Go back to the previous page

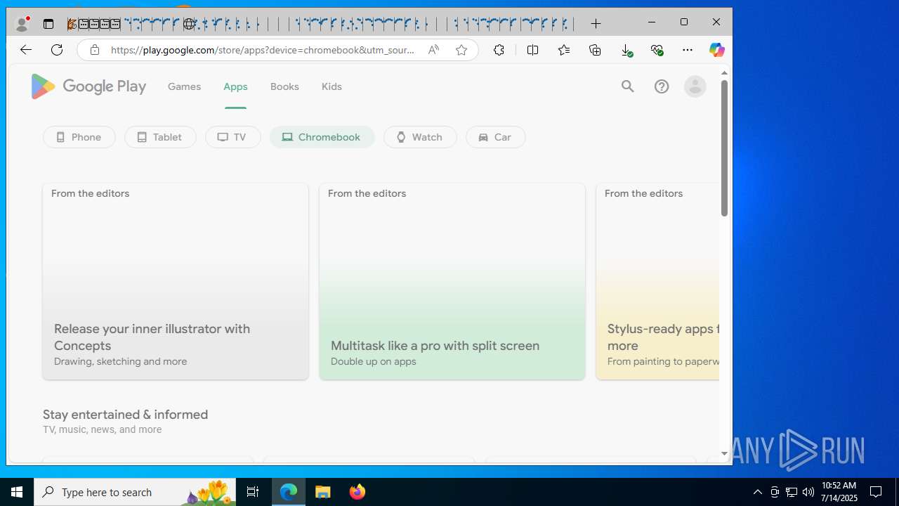(26, 50)
